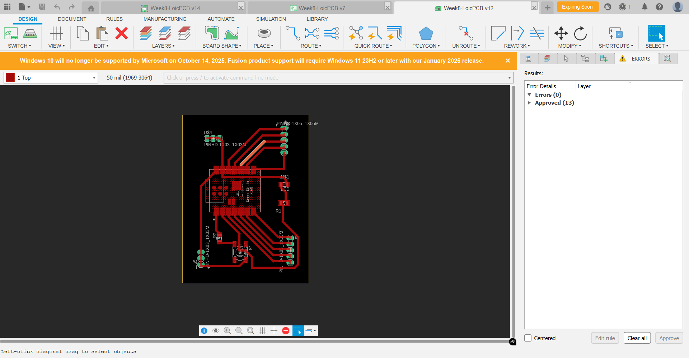Image resolution: width=689 pixels, height=358 pixels.
Task: Select the green board outline shape tool
Action: (212, 34)
